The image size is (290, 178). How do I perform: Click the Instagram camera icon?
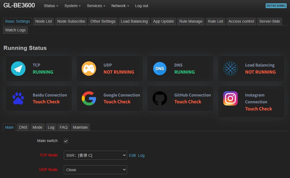(x=230, y=98)
